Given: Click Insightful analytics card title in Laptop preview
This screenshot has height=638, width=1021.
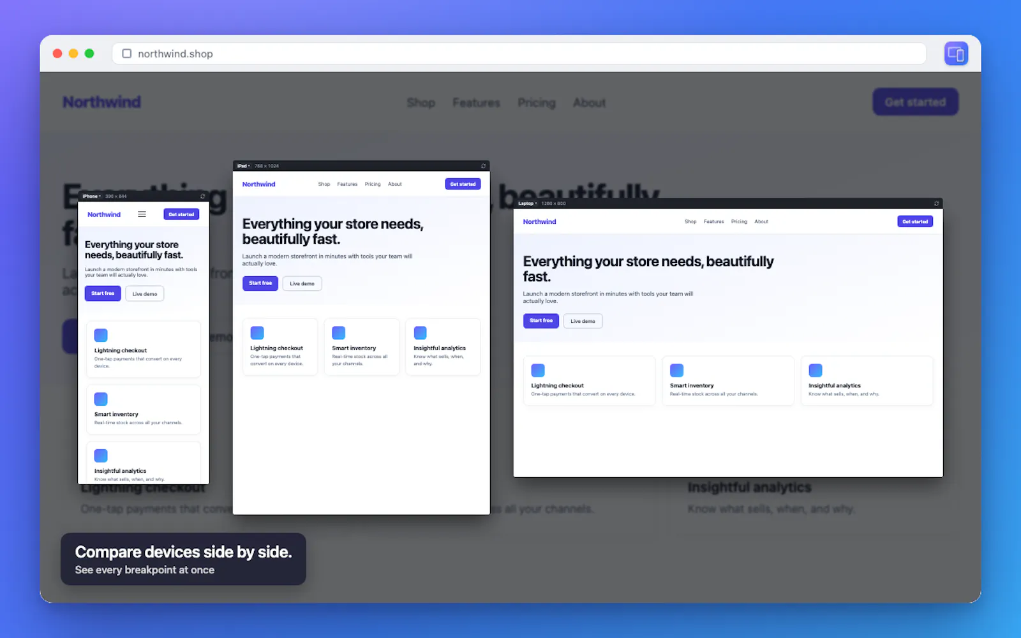Looking at the screenshot, I should point(835,386).
